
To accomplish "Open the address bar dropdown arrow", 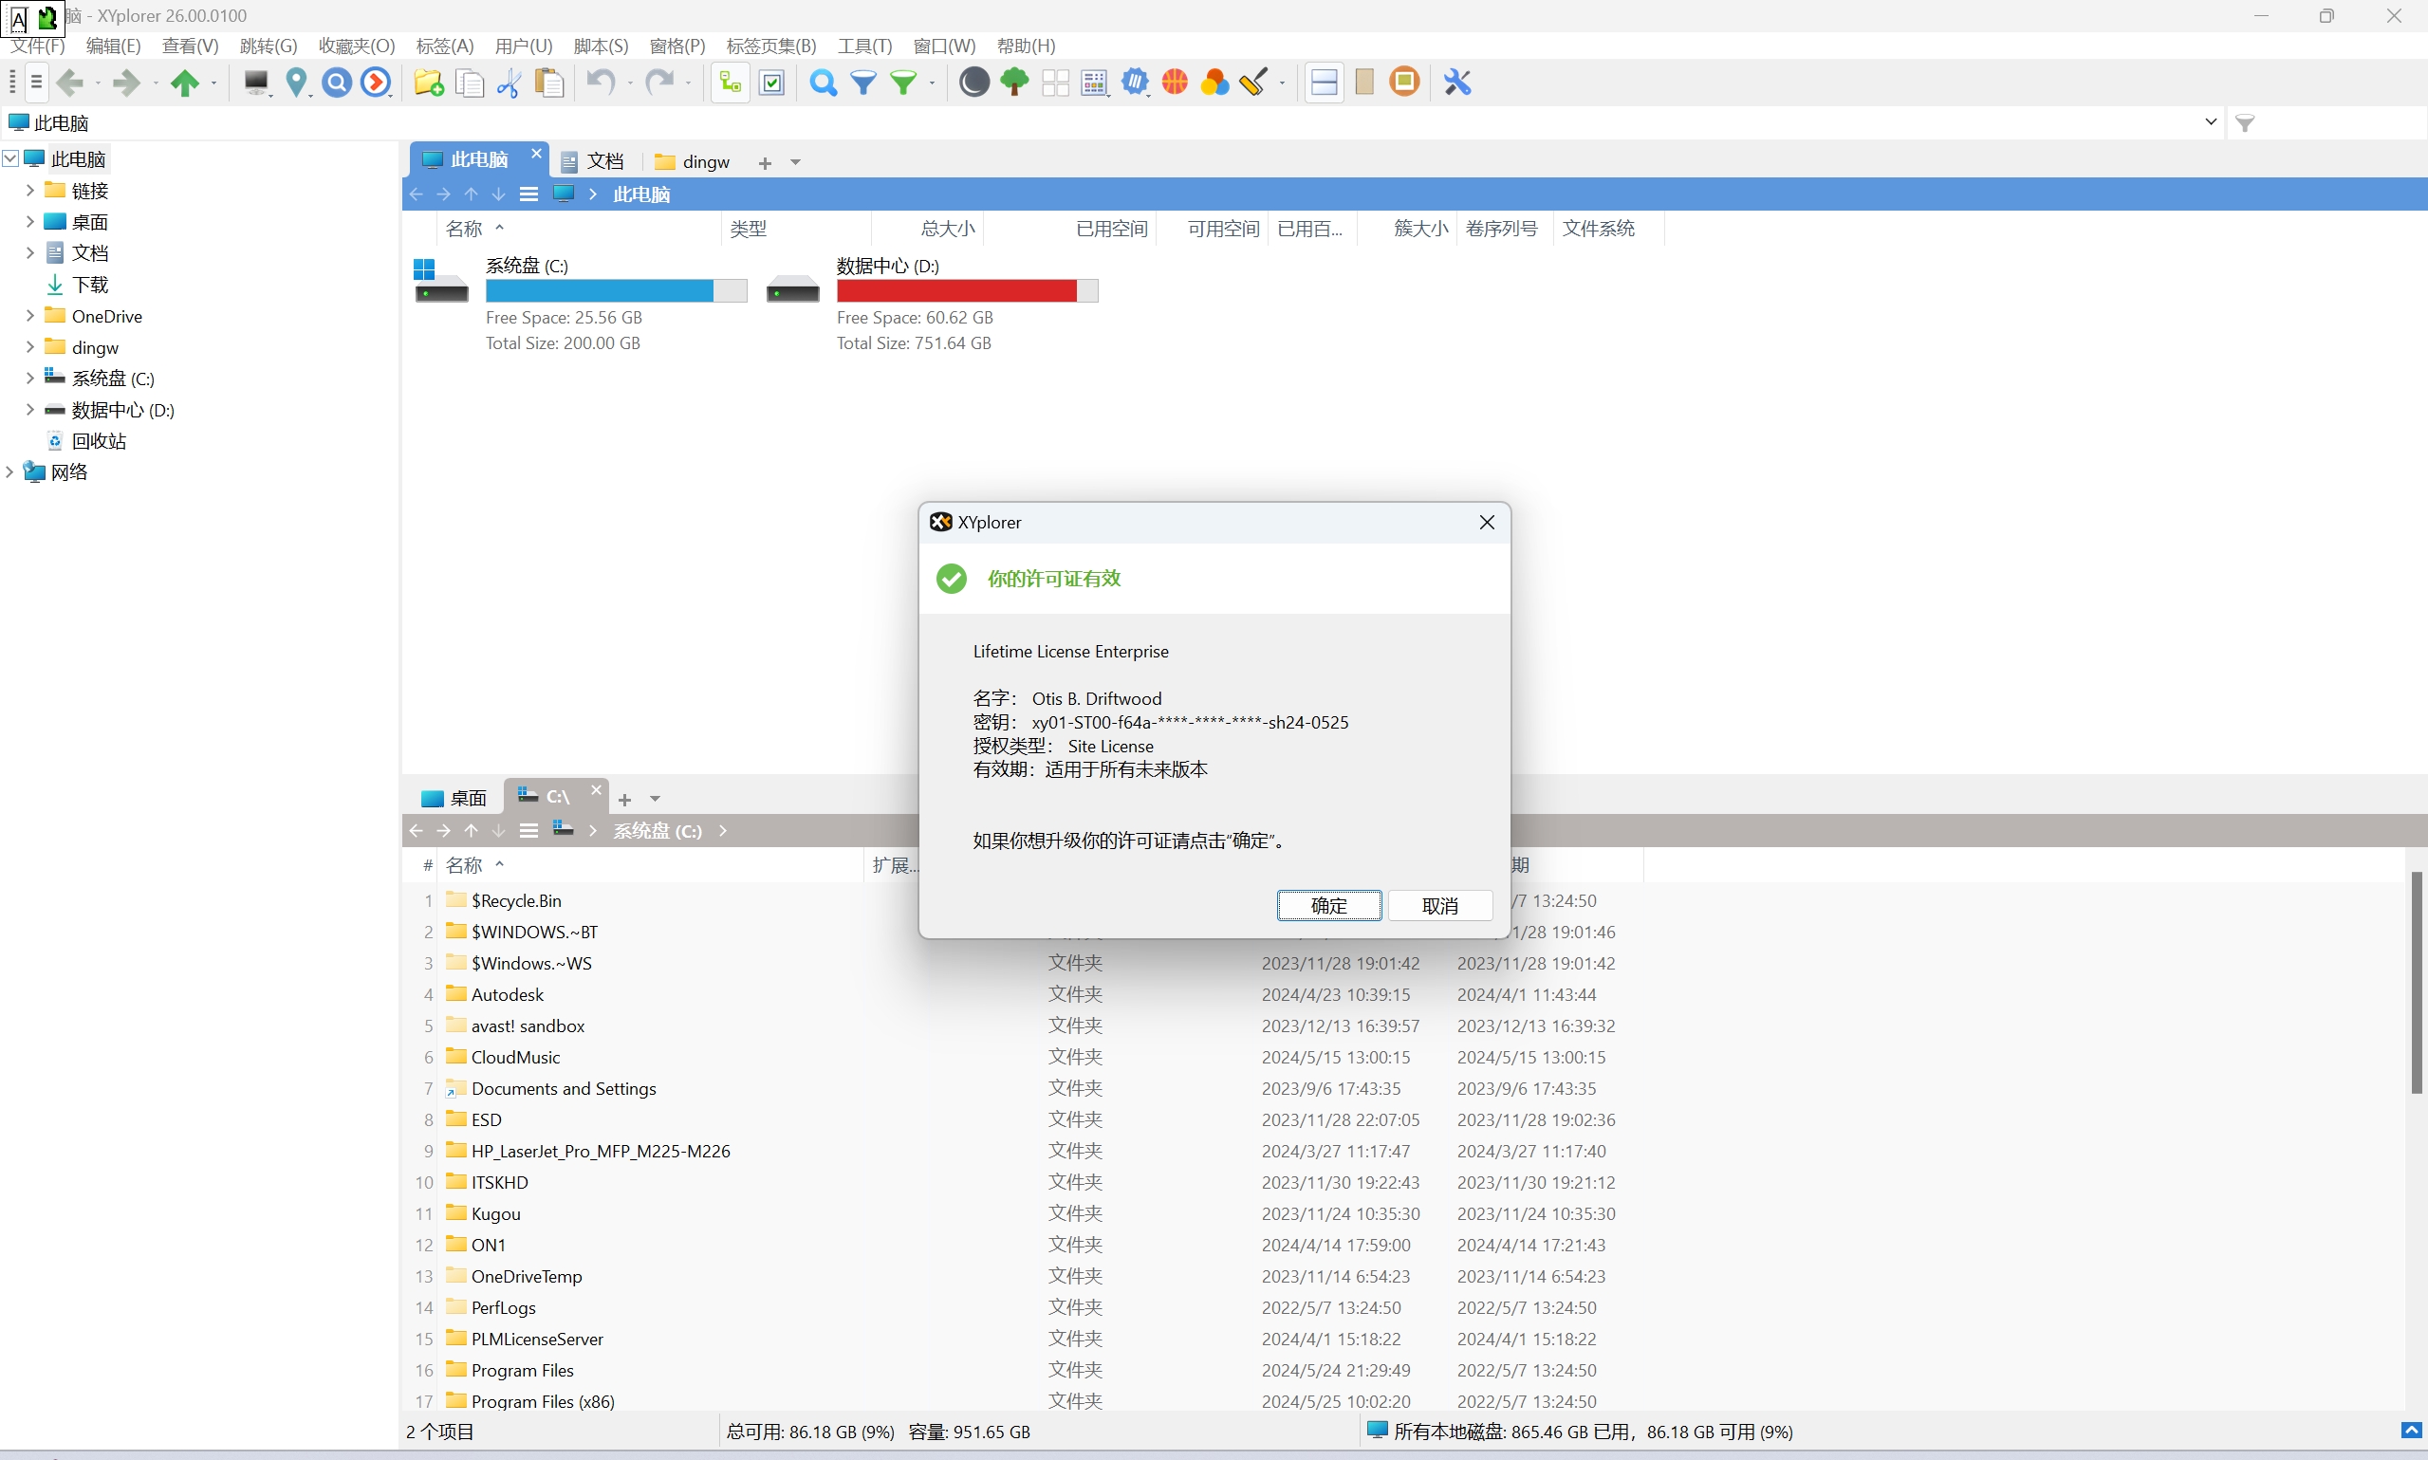I will pos(2211,122).
